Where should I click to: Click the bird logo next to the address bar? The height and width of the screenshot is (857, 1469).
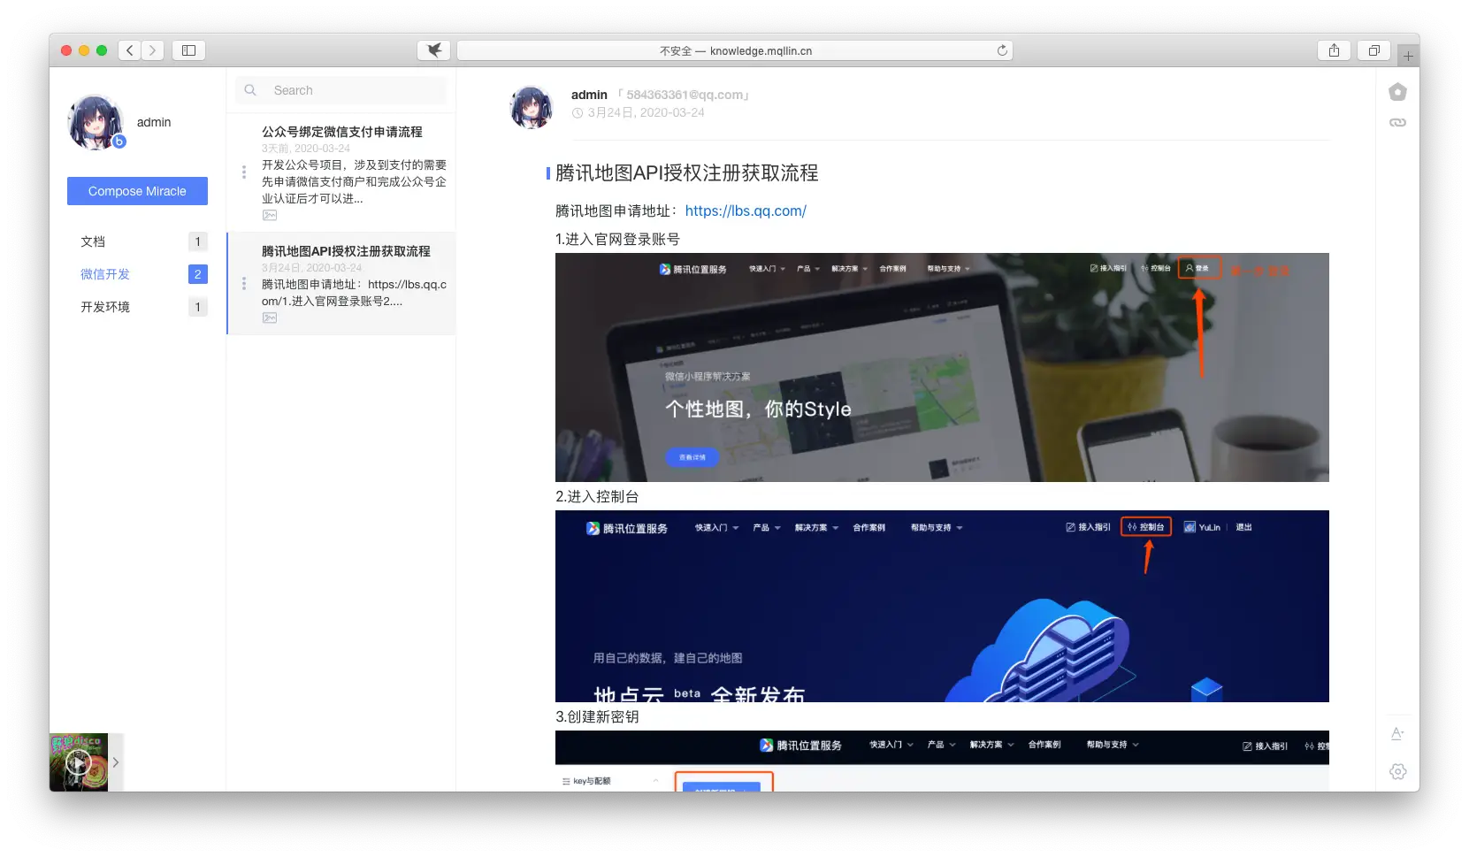(x=433, y=50)
